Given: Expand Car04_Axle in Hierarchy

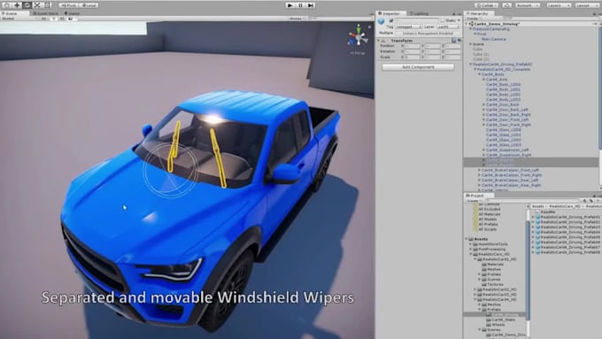Looking at the screenshot, I should tap(483, 80).
